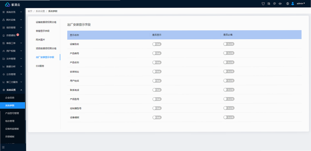
Task: Toggle 是否显示 switch for 安装地址
Action: point(157,72)
